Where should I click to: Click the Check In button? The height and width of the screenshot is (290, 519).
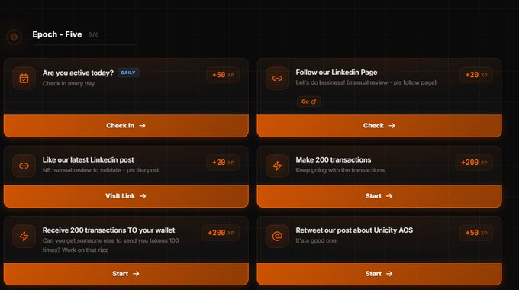tap(126, 126)
